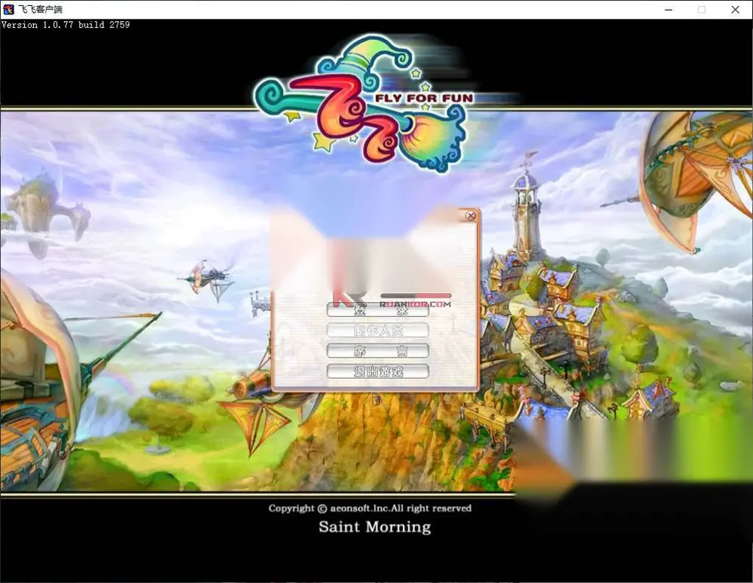Click the 登录 login button
The width and height of the screenshot is (753, 583).
[x=377, y=310]
